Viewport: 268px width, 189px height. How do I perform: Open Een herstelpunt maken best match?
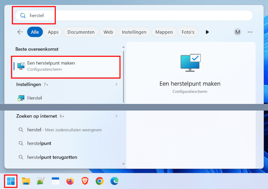[66, 67]
